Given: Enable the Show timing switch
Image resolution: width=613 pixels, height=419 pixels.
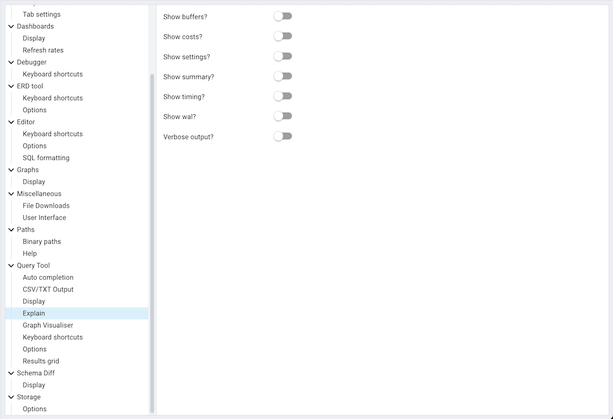Looking at the screenshot, I should point(283,96).
